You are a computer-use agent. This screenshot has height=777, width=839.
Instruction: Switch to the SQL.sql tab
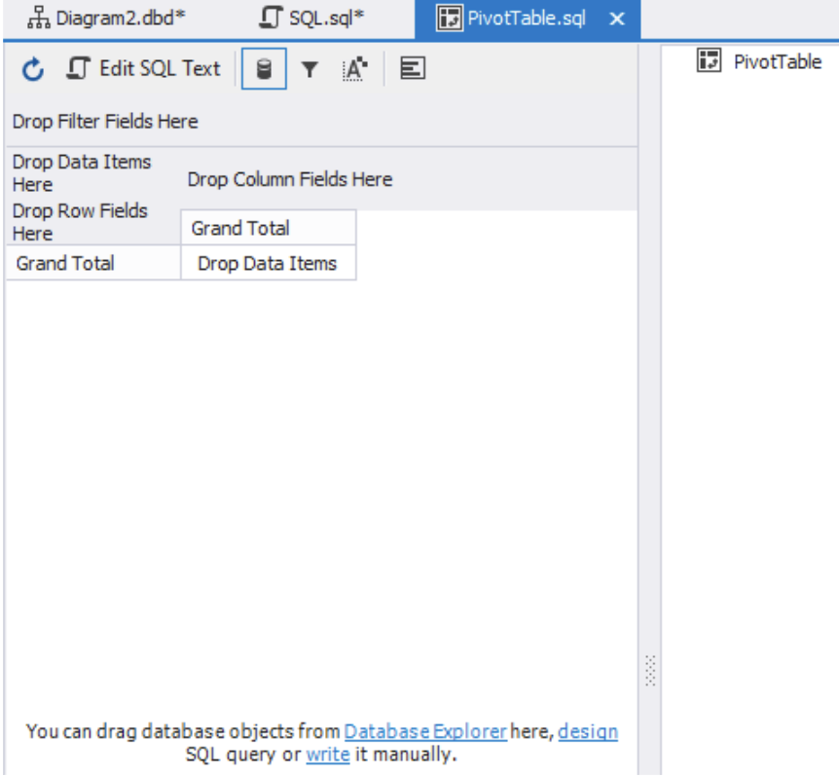313,18
